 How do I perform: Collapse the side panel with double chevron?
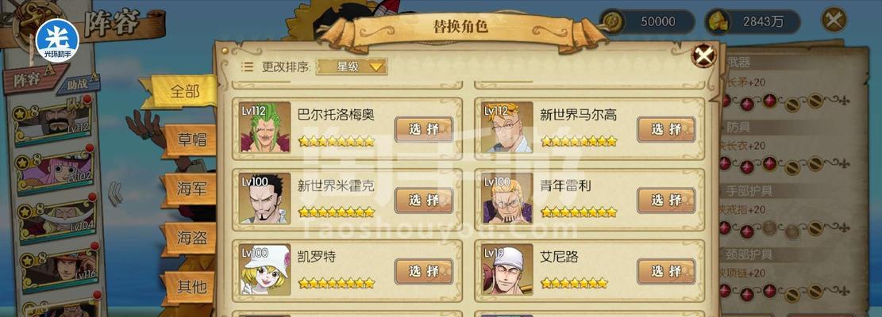coord(115,193)
